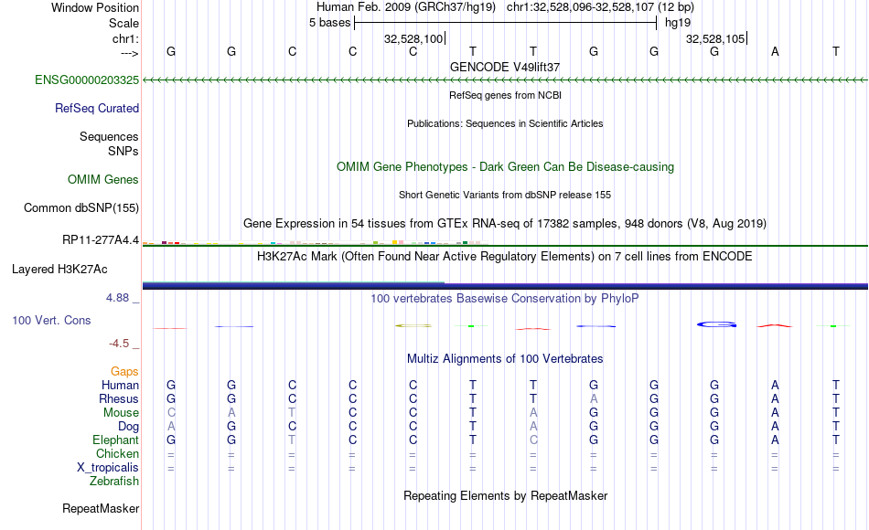Click the Human species label
This screenshot has height=530, width=869.
(x=120, y=385)
